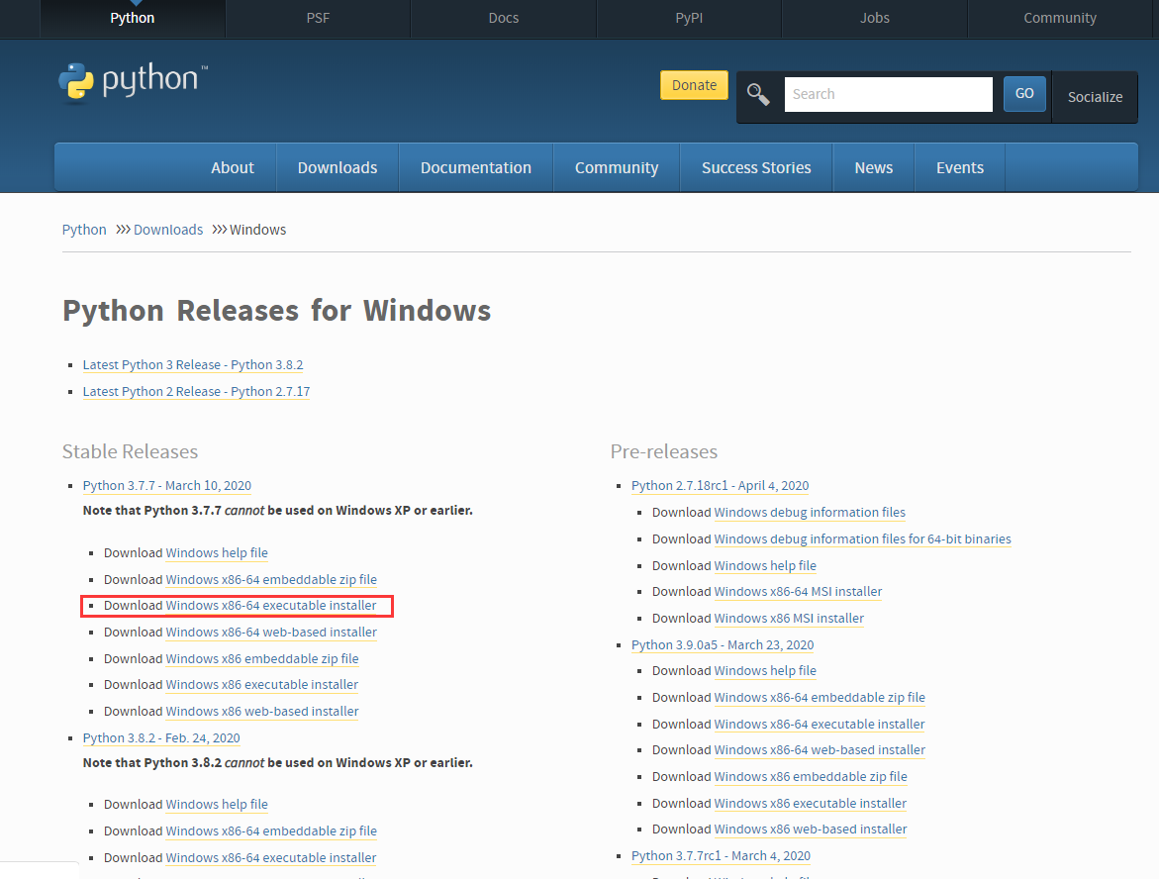Screen dimensions: 1159x879
Task: Download Python 3.9.0a5 x86-64 executable installer
Action: [x=820, y=724]
